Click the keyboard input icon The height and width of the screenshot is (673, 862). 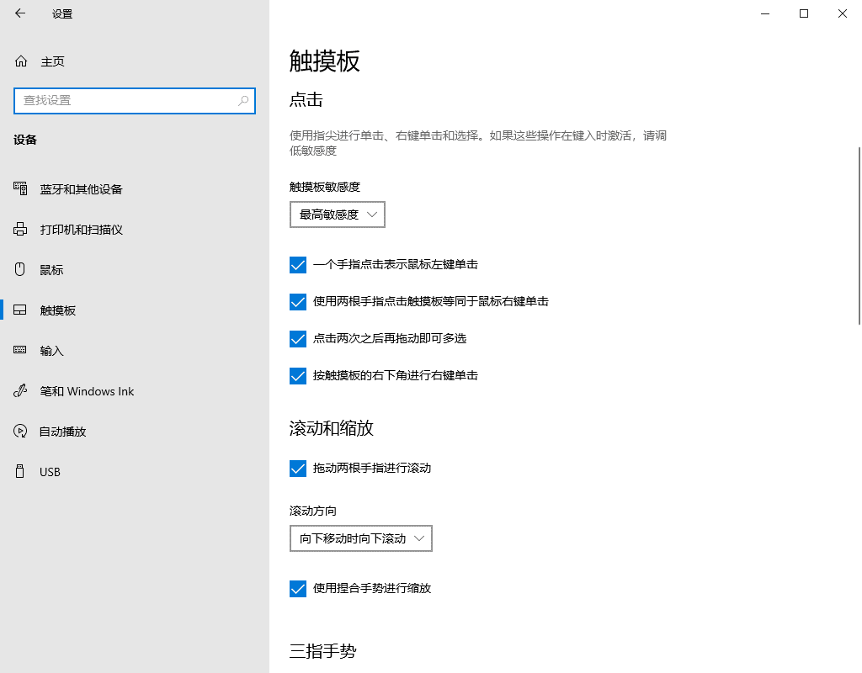coord(20,350)
